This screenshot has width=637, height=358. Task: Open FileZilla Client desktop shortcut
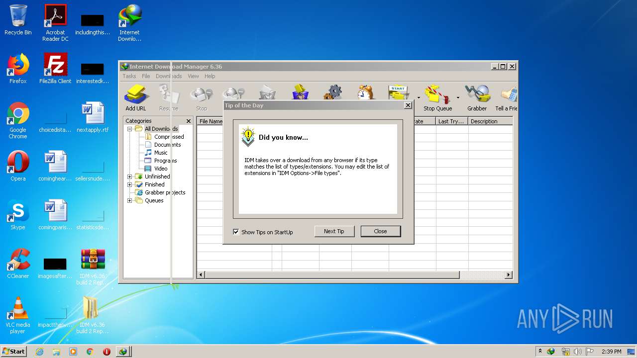pos(55,69)
